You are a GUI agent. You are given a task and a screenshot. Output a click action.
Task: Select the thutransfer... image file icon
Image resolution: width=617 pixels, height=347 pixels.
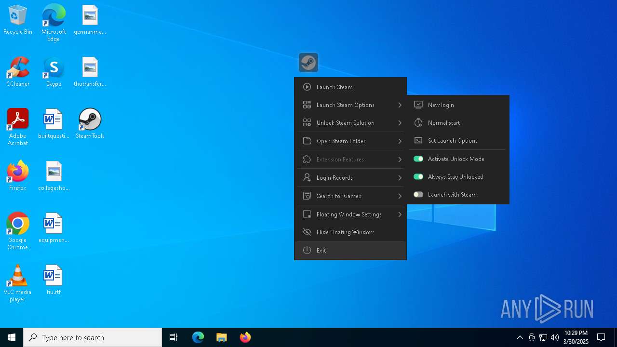click(90, 71)
